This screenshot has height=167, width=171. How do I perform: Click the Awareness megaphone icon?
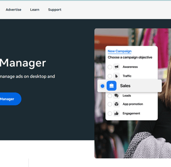(116, 67)
